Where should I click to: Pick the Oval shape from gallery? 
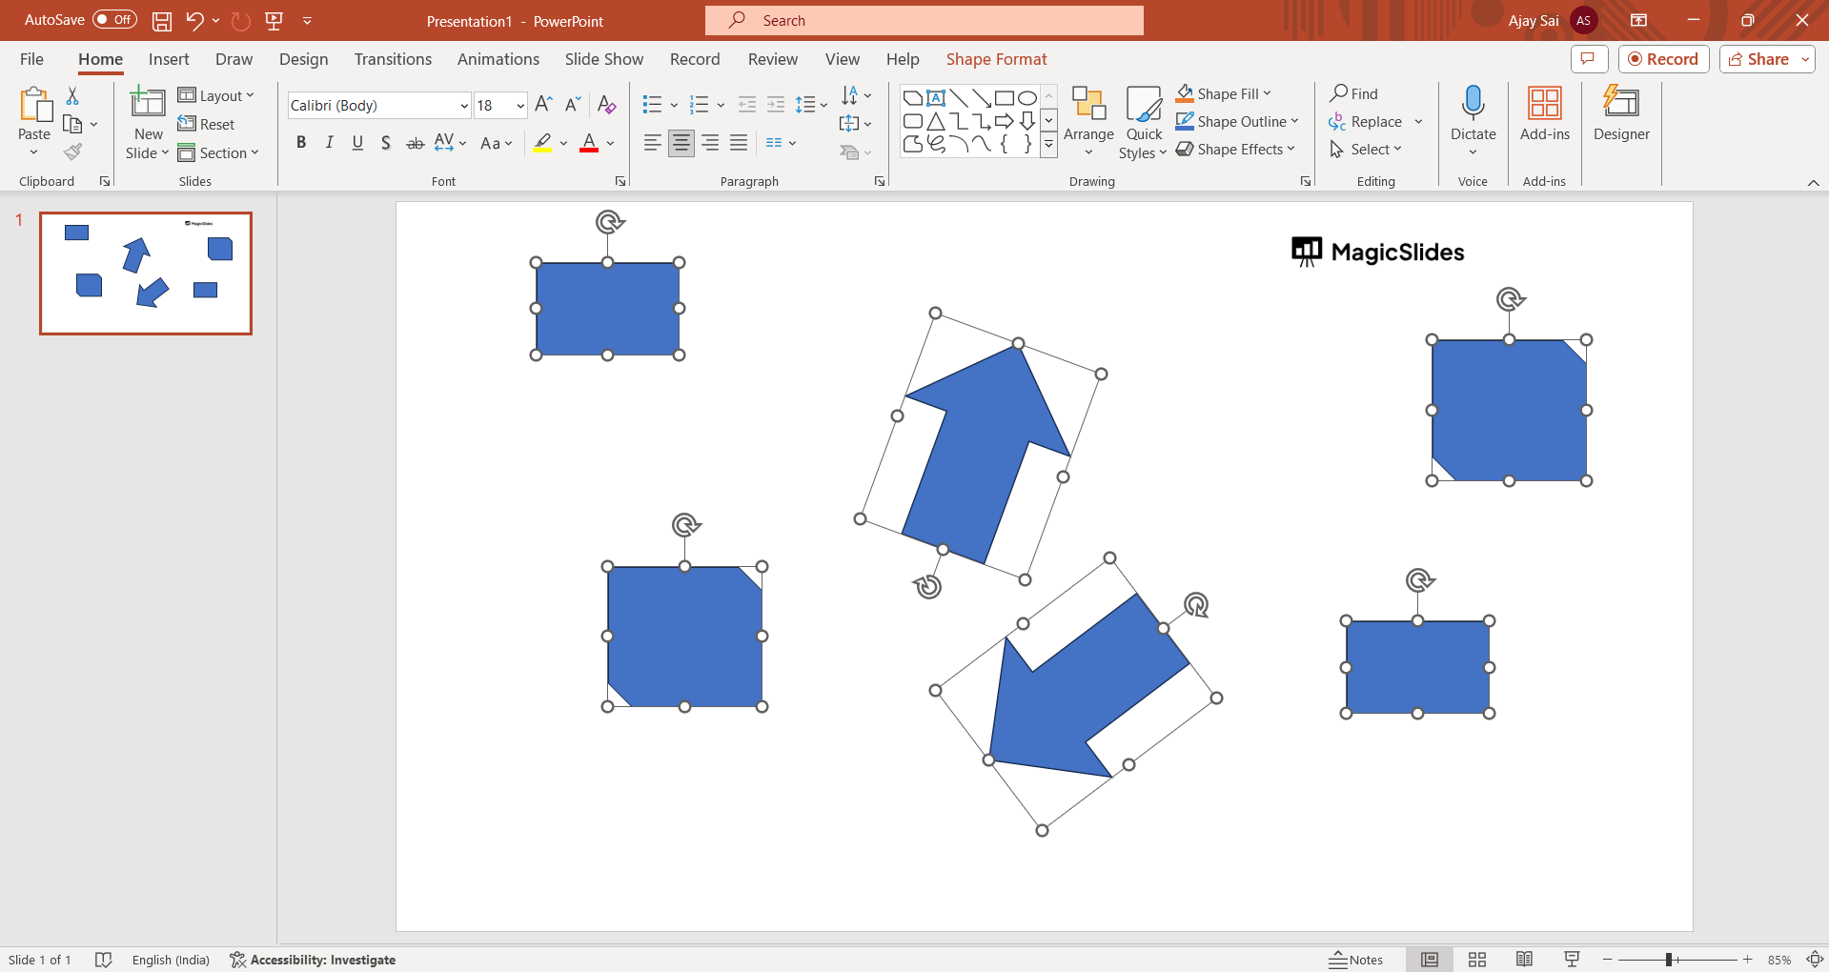tap(1026, 97)
